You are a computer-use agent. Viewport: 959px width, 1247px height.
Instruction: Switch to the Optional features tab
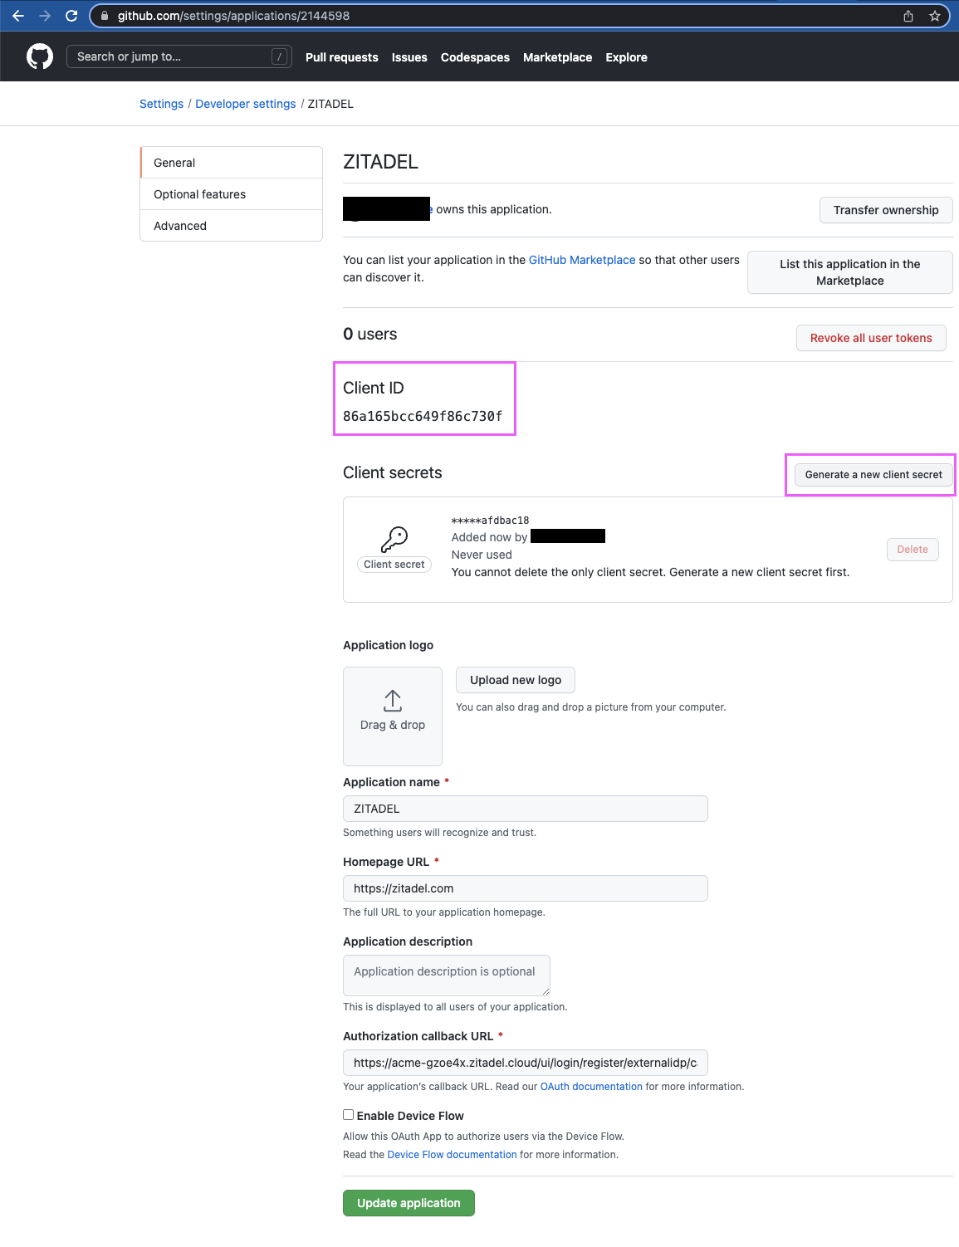[199, 193]
